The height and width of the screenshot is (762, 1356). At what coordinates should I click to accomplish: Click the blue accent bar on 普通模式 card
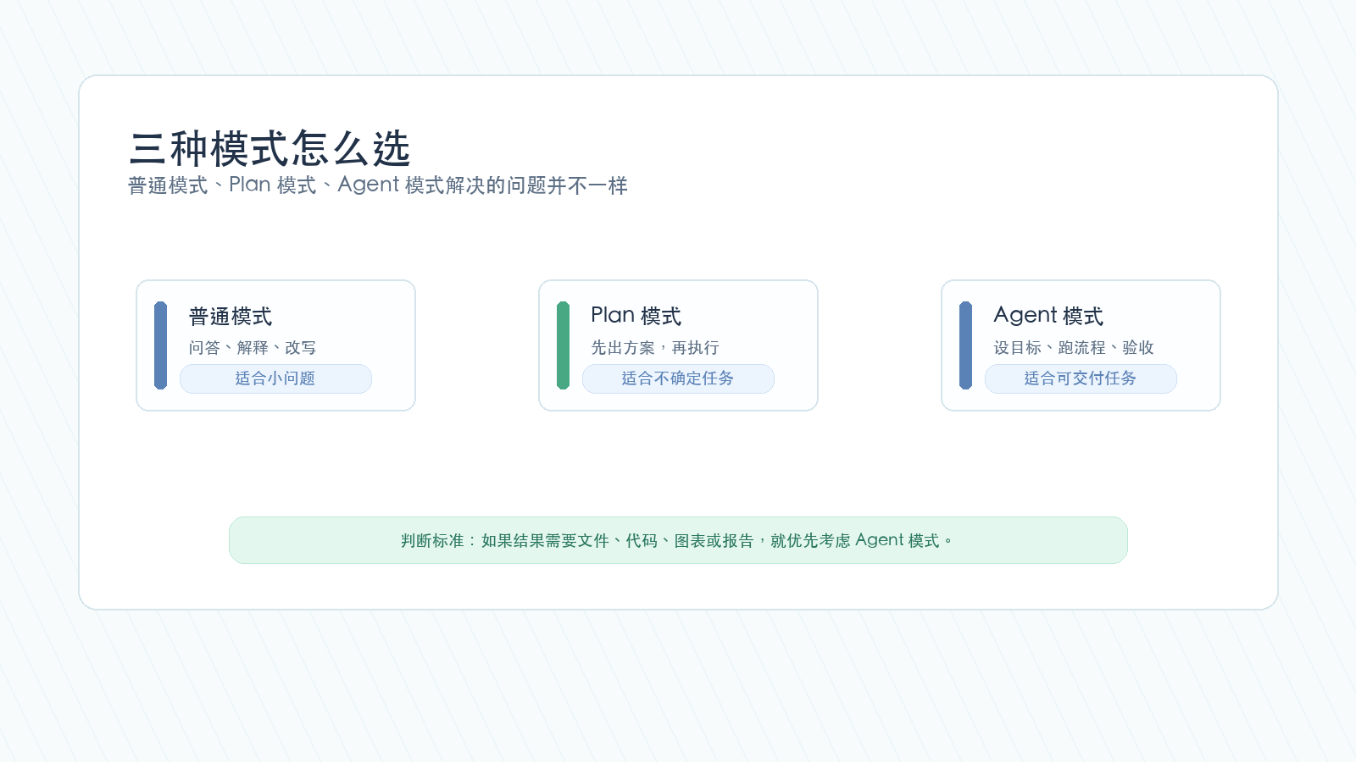(x=161, y=345)
